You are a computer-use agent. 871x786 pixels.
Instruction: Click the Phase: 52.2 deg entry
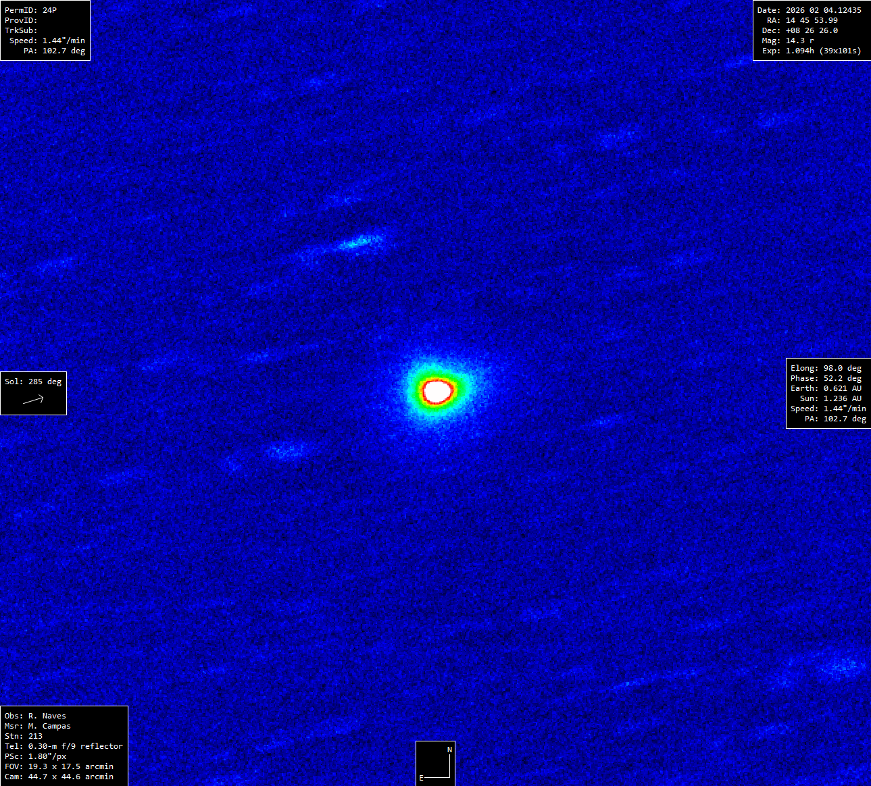click(x=826, y=378)
